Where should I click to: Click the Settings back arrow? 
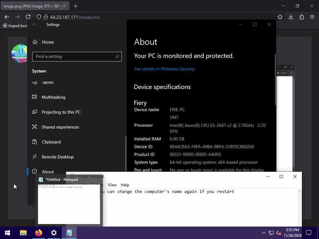(x=35, y=24)
